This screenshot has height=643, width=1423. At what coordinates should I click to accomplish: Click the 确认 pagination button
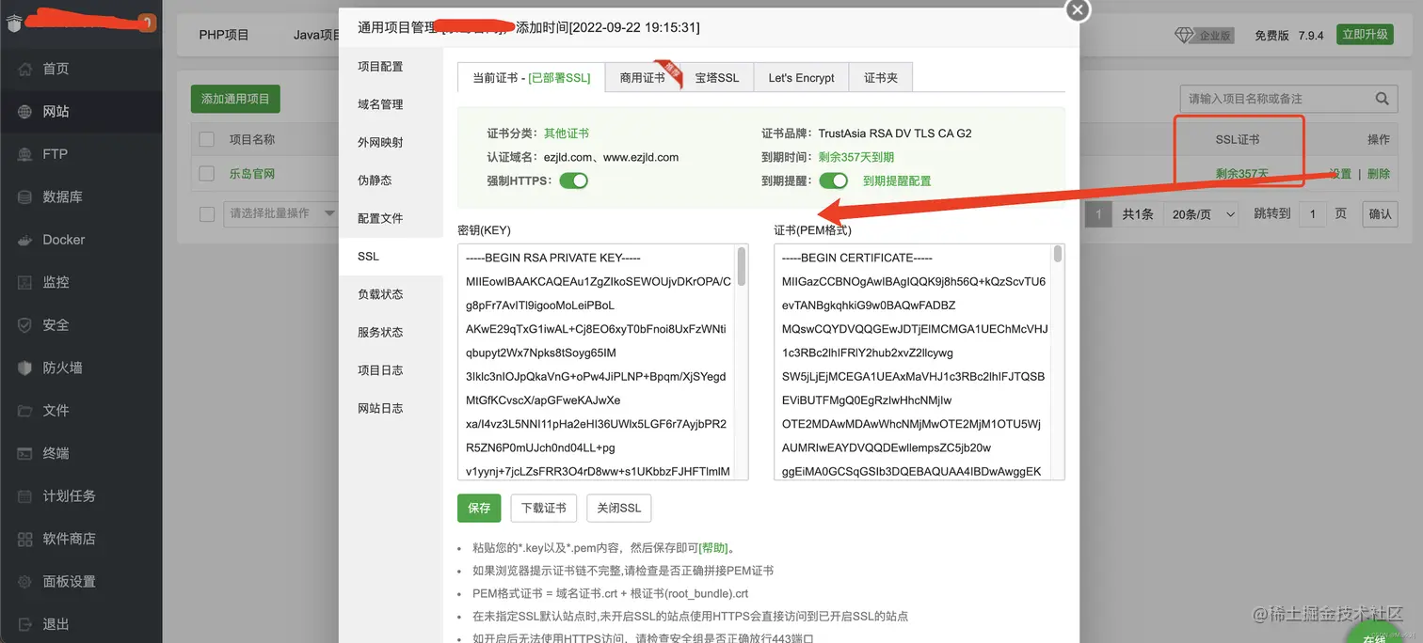click(1381, 214)
